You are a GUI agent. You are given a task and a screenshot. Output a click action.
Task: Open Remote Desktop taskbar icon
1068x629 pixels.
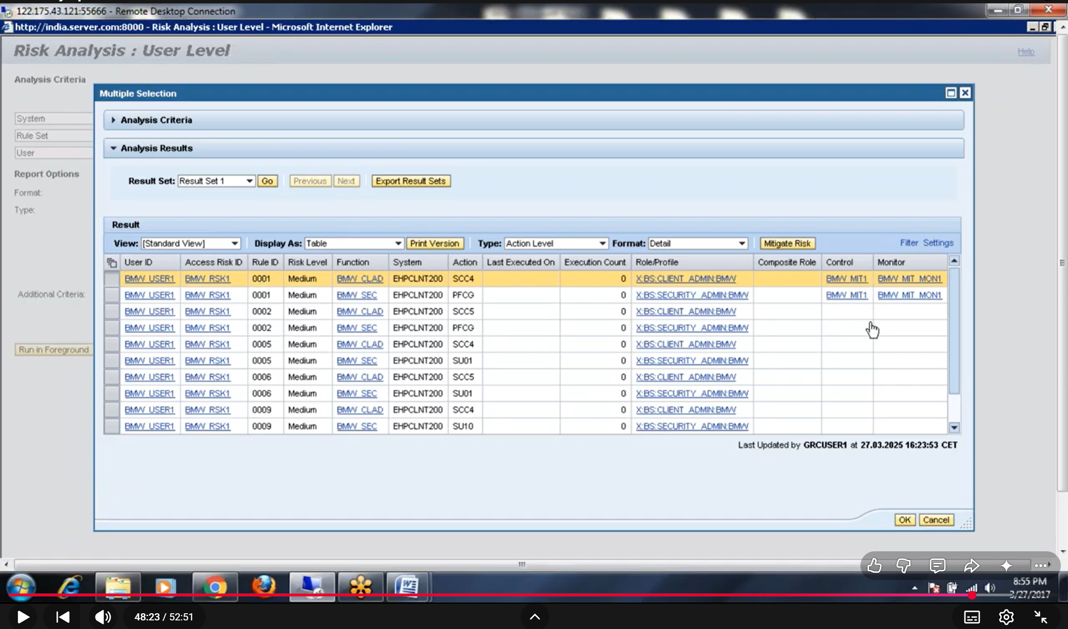(312, 587)
